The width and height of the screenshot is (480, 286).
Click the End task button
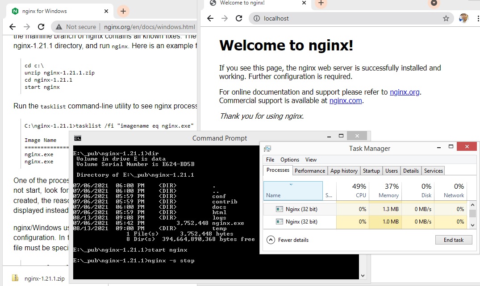pos(453,240)
